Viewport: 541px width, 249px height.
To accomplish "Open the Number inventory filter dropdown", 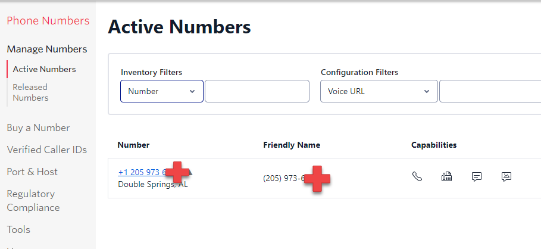I will pyautogui.click(x=161, y=91).
